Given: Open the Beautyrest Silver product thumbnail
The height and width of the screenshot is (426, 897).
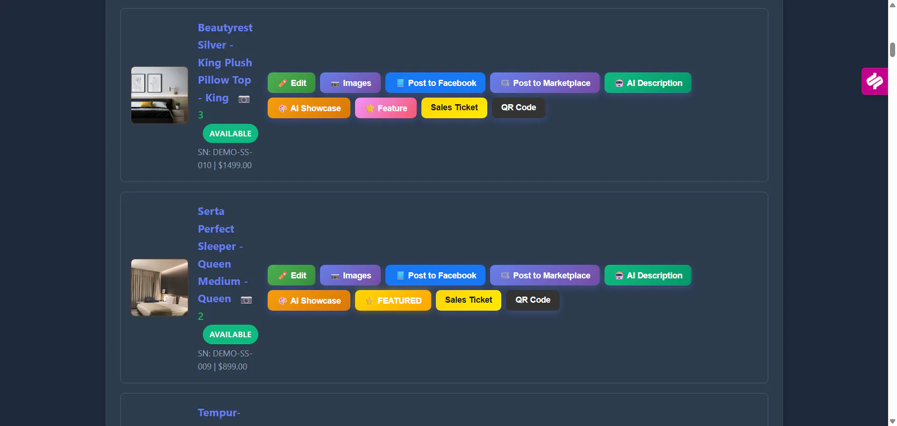Looking at the screenshot, I should [x=159, y=95].
